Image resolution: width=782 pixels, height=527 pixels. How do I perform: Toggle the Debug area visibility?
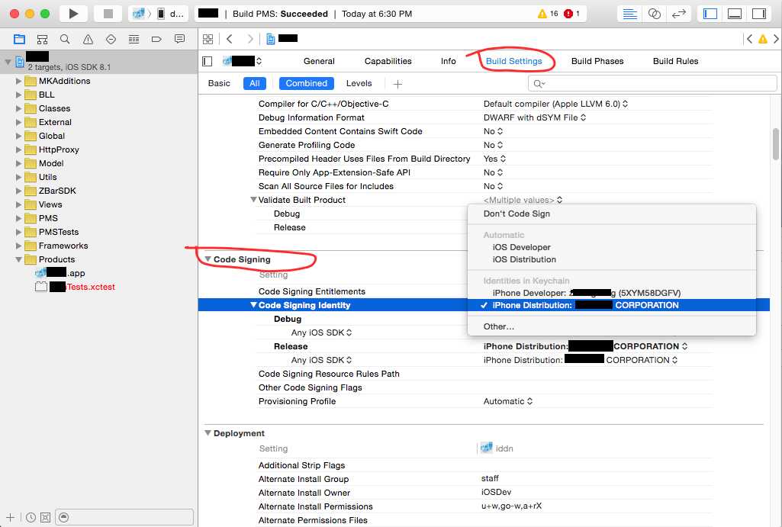point(735,14)
